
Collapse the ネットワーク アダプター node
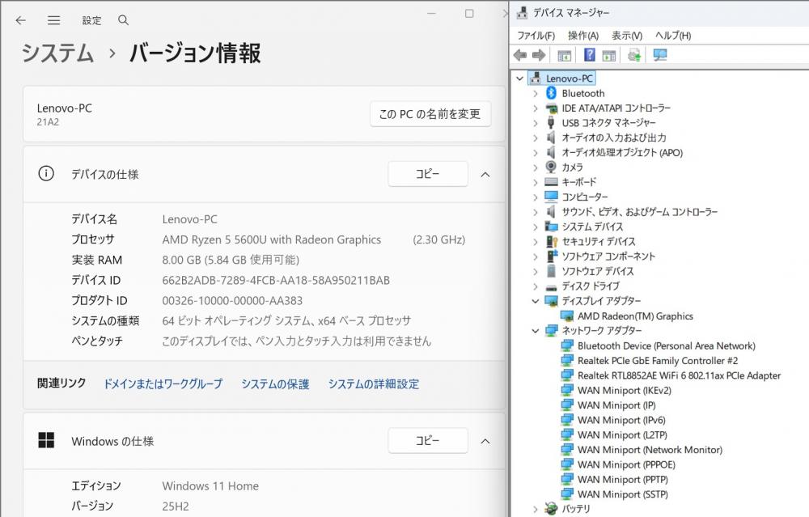click(x=535, y=331)
